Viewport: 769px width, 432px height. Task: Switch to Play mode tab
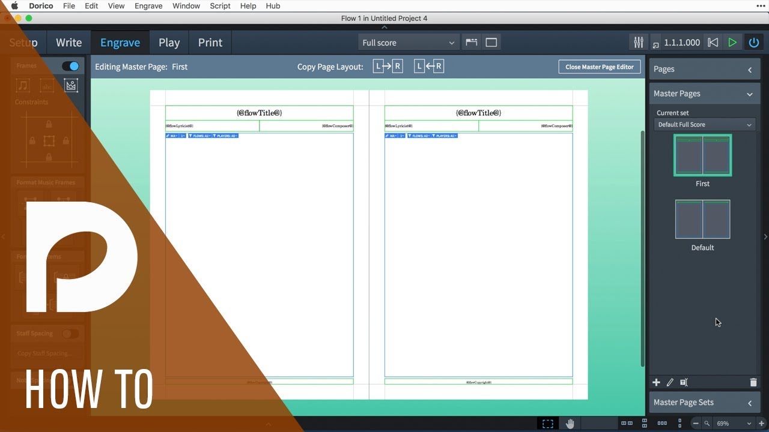[x=169, y=43]
